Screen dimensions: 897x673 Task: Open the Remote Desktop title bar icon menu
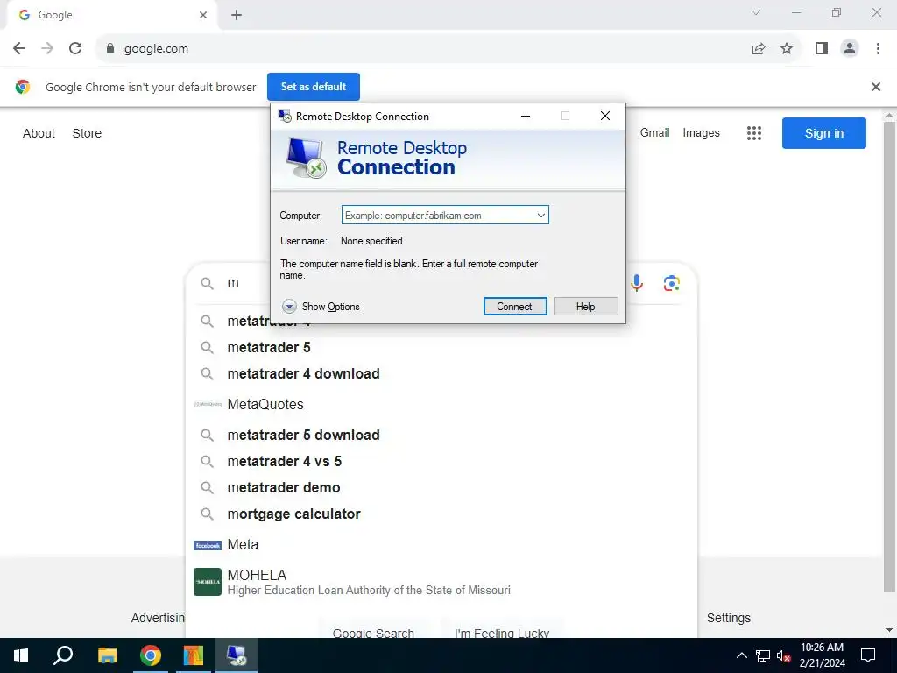pyautogui.click(x=285, y=117)
